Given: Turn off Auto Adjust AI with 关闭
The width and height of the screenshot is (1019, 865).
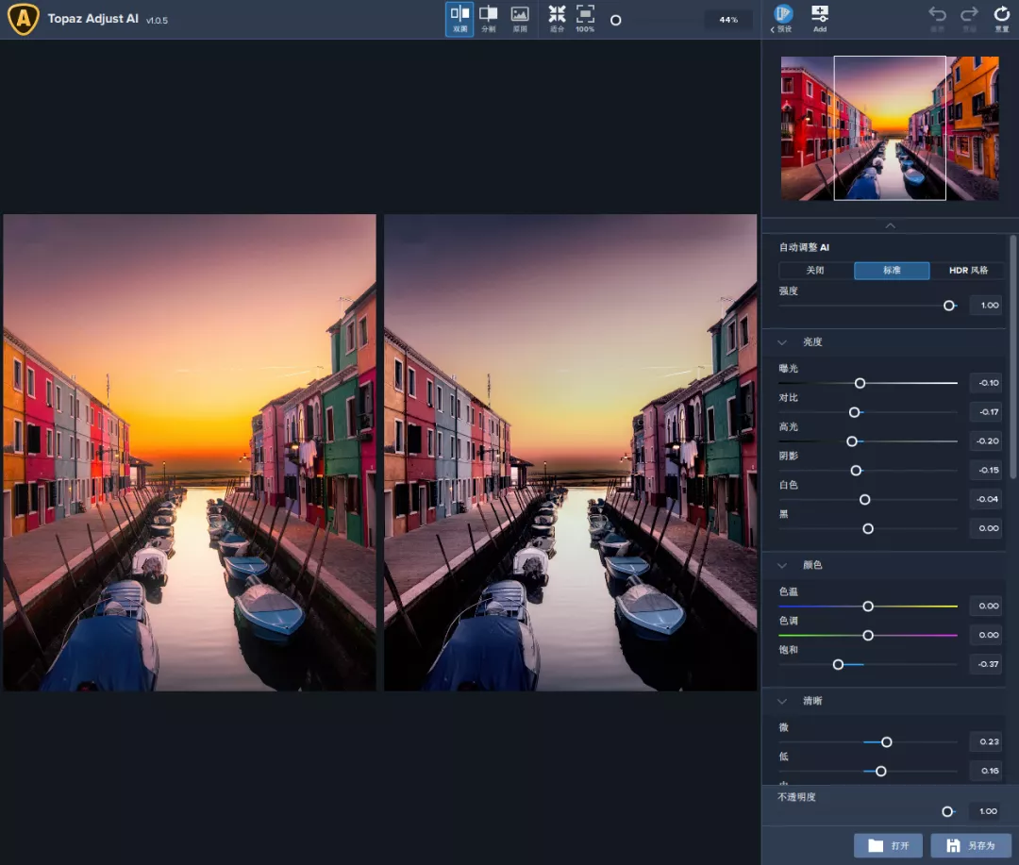Looking at the screenshot, I should 815,271.
